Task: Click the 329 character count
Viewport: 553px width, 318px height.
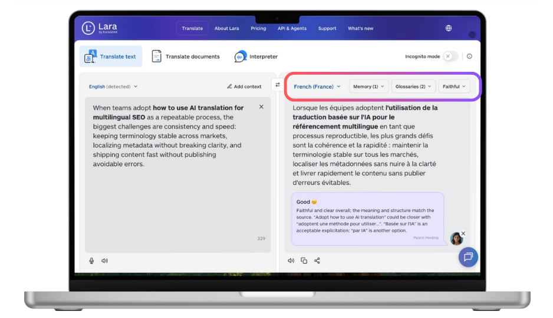Action: click(x=261, y=238)
